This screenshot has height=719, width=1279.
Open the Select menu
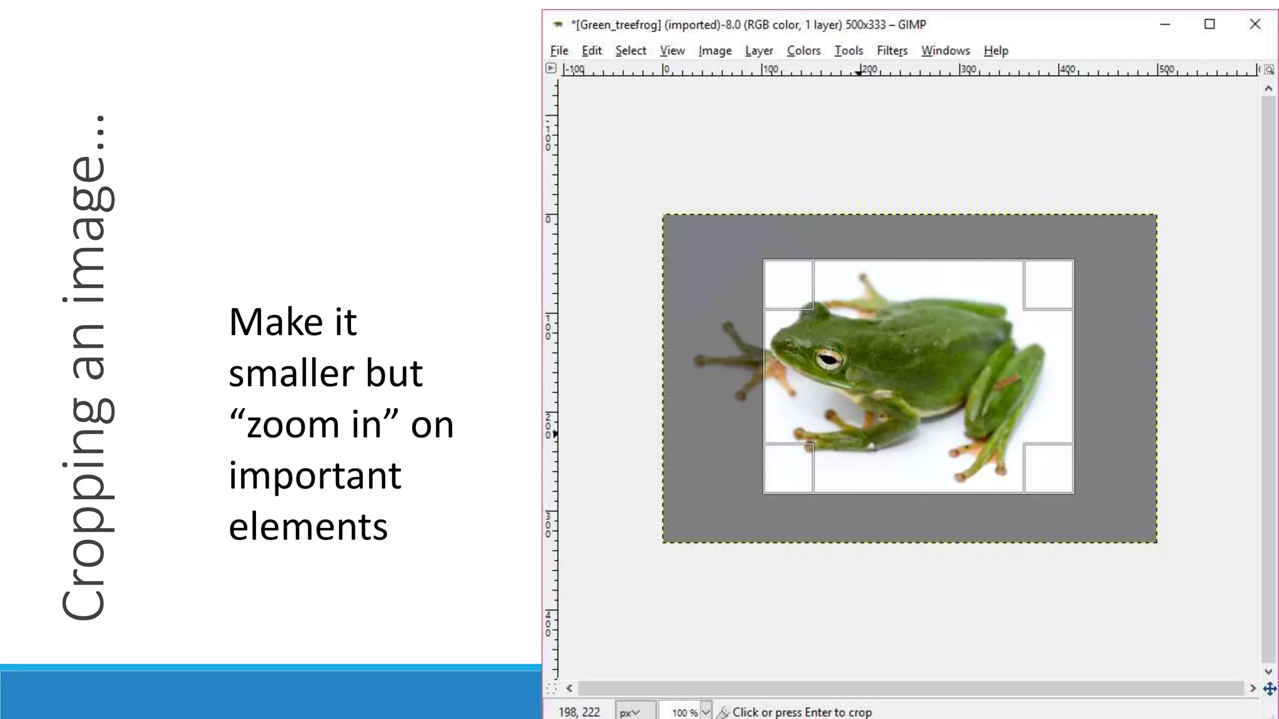pyautogui.click(x=631, y=51)
